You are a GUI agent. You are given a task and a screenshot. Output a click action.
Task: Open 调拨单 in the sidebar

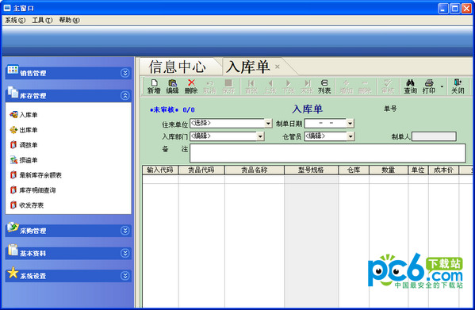pyautogui.click(x=24, y=145)
